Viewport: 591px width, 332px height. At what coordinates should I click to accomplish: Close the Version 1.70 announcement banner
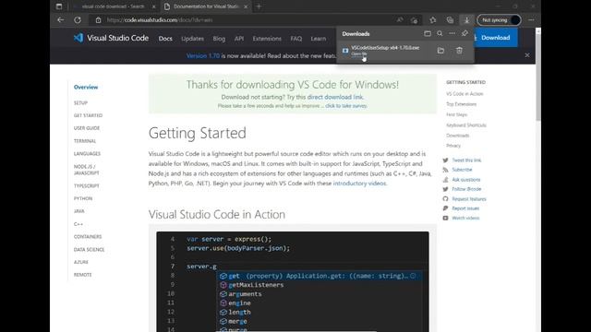[527, 55]
